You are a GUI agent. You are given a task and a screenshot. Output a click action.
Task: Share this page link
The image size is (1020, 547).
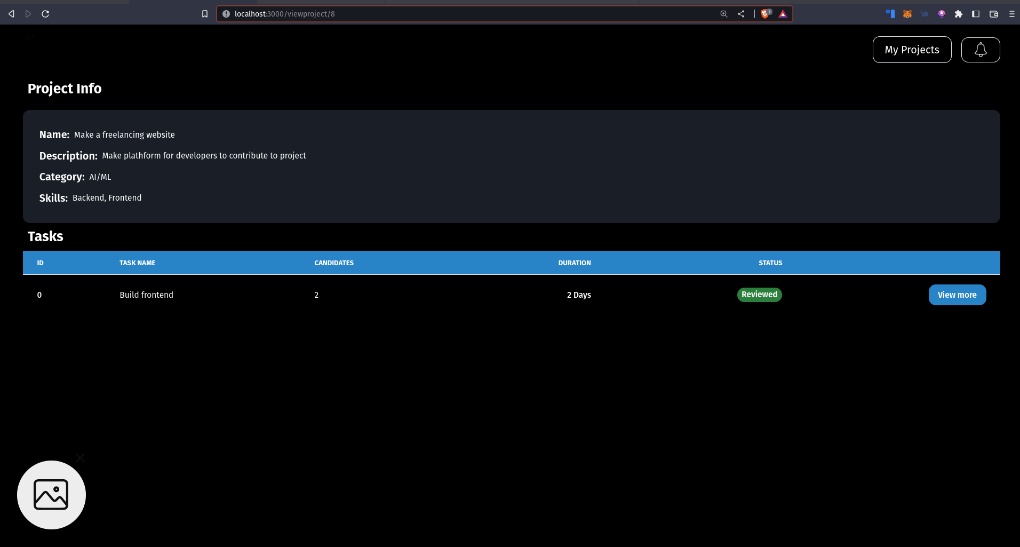741,14
